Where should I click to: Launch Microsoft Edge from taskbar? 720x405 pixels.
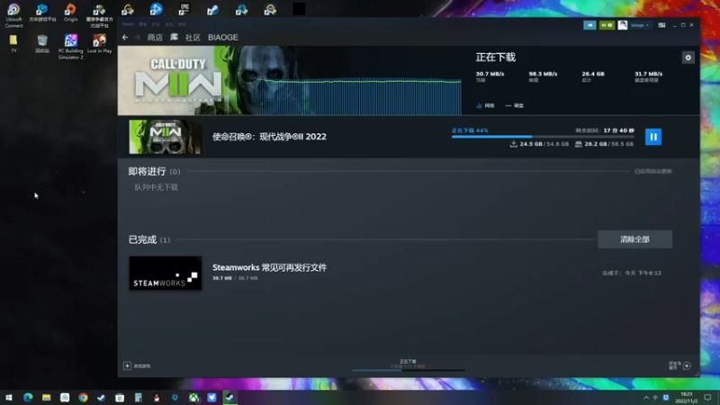(28, 398)
